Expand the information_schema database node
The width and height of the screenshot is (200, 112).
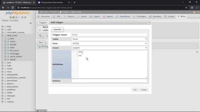point(2,32)
